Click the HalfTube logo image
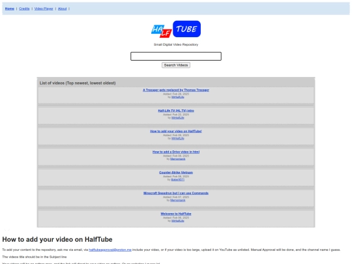 click(176, 29)
